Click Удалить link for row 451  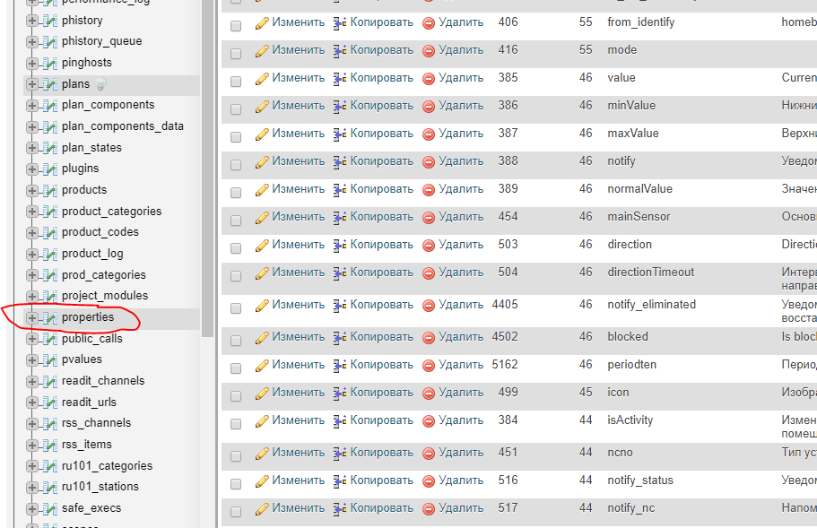pyautogui.click(x=461, y=453)
